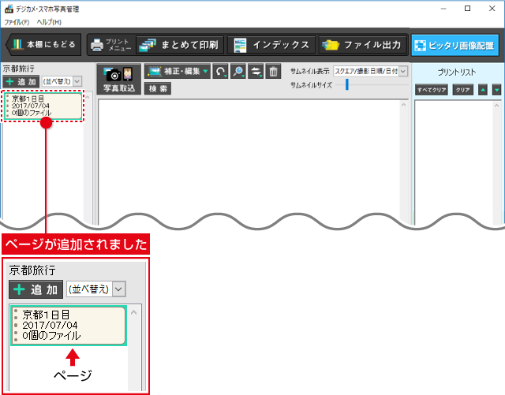Open the ヘルプ(H) menu
Screen dimensions: 505x395
tap(49, 22)
